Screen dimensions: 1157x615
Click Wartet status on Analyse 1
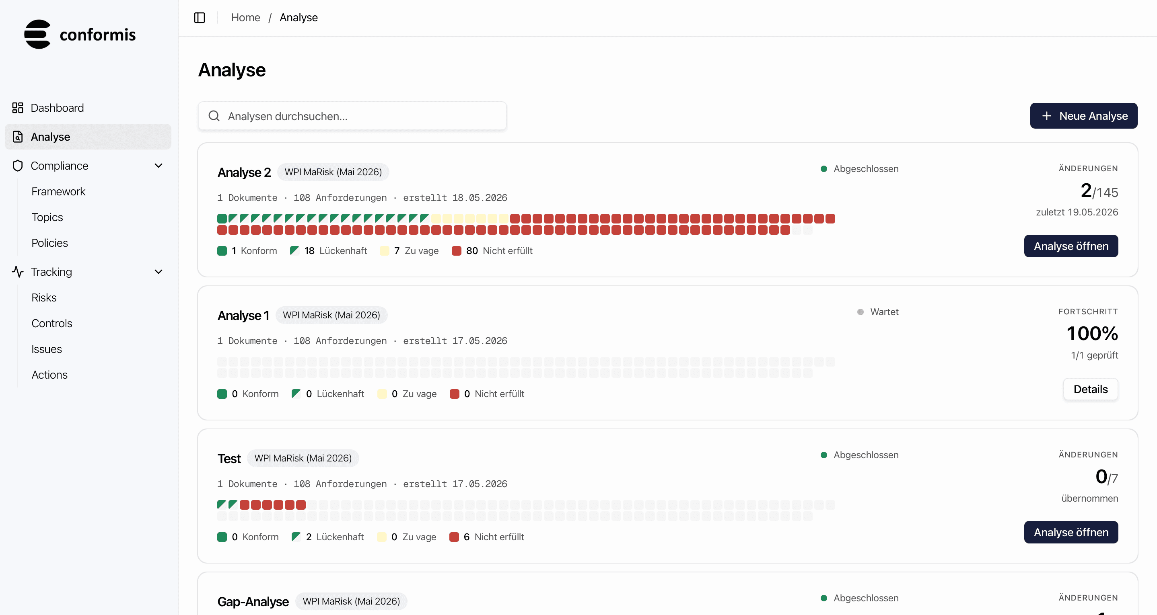coord(878,312)
